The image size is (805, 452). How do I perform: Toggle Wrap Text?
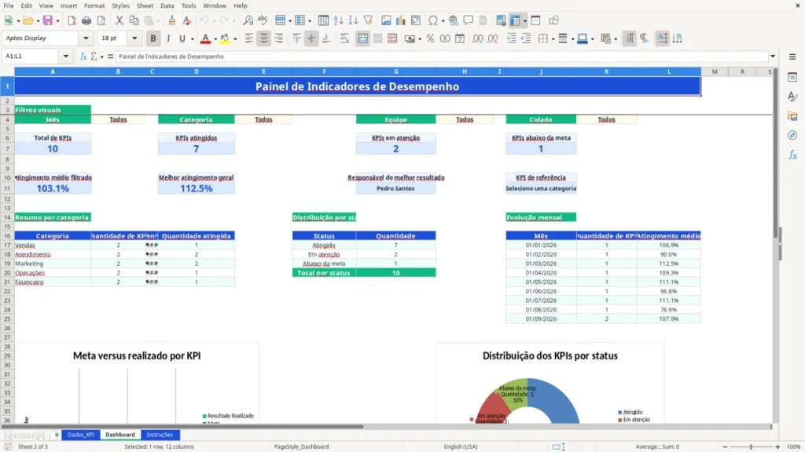[344, 38]
